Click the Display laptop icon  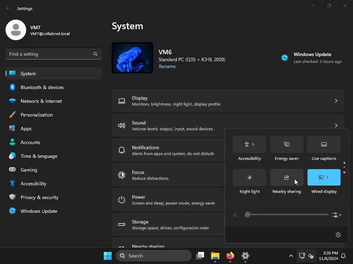coord(122,101)
